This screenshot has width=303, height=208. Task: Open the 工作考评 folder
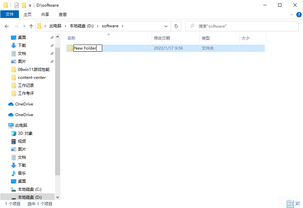pos(26,94)
